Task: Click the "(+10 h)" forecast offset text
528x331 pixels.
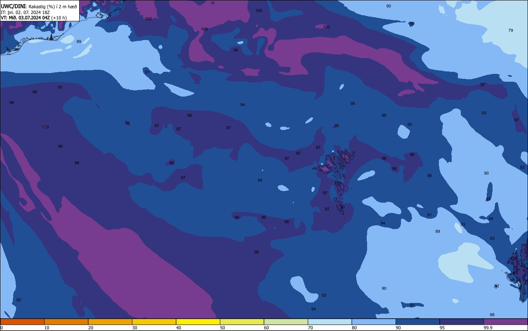Action: click(59, 18)
